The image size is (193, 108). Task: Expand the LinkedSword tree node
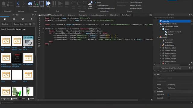160,45
